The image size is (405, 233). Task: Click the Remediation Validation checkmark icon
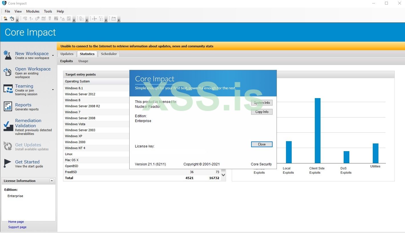click(8, 126)
